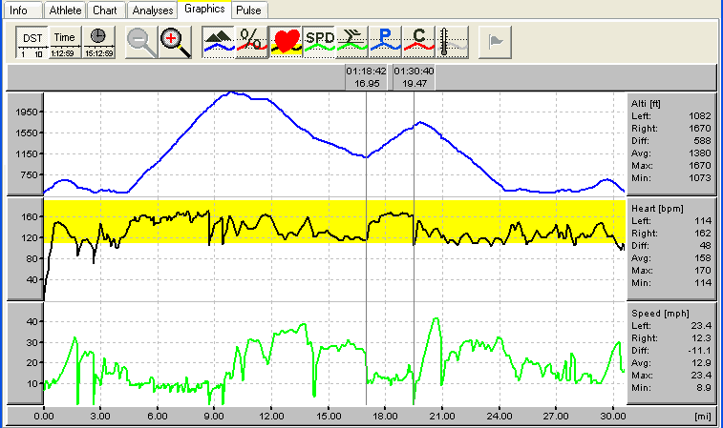Open the Athlete tab
723x428 pixels.
(x=64, y=10)
